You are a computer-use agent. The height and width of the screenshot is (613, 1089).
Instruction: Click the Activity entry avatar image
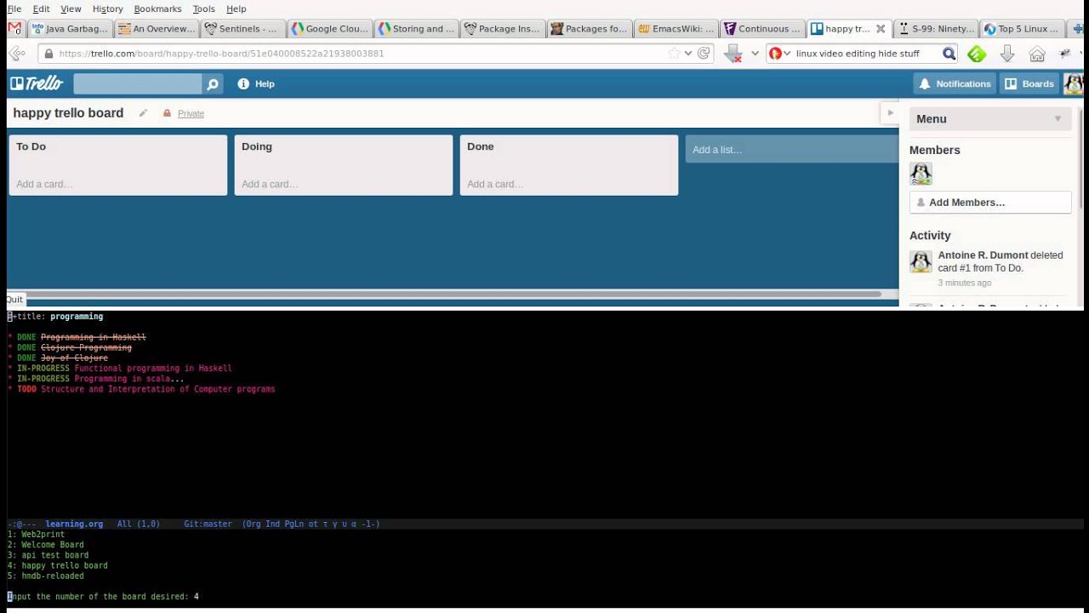pyautogui.click(x=921, y=261)
